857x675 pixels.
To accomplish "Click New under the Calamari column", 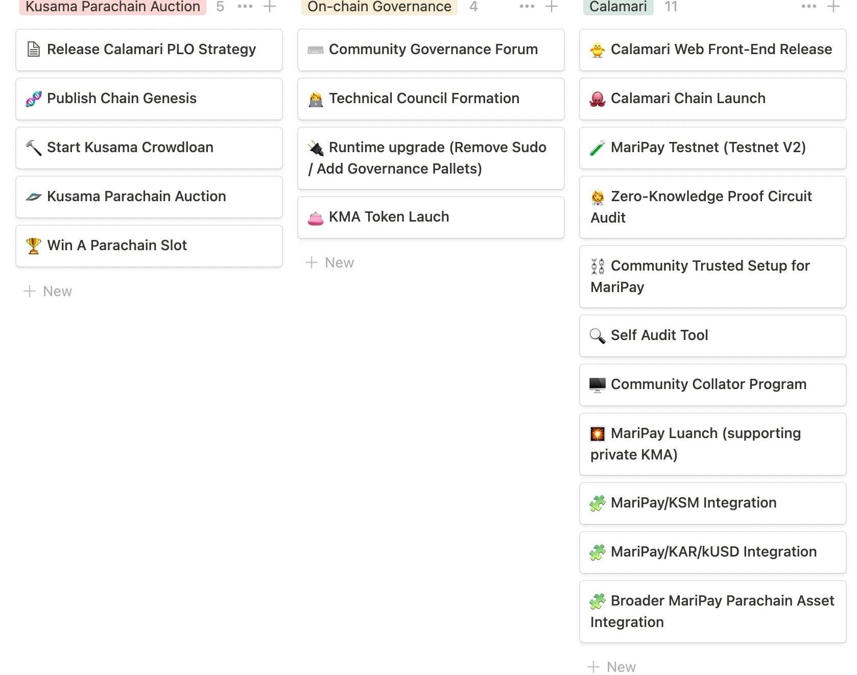I will click(612, 666).
